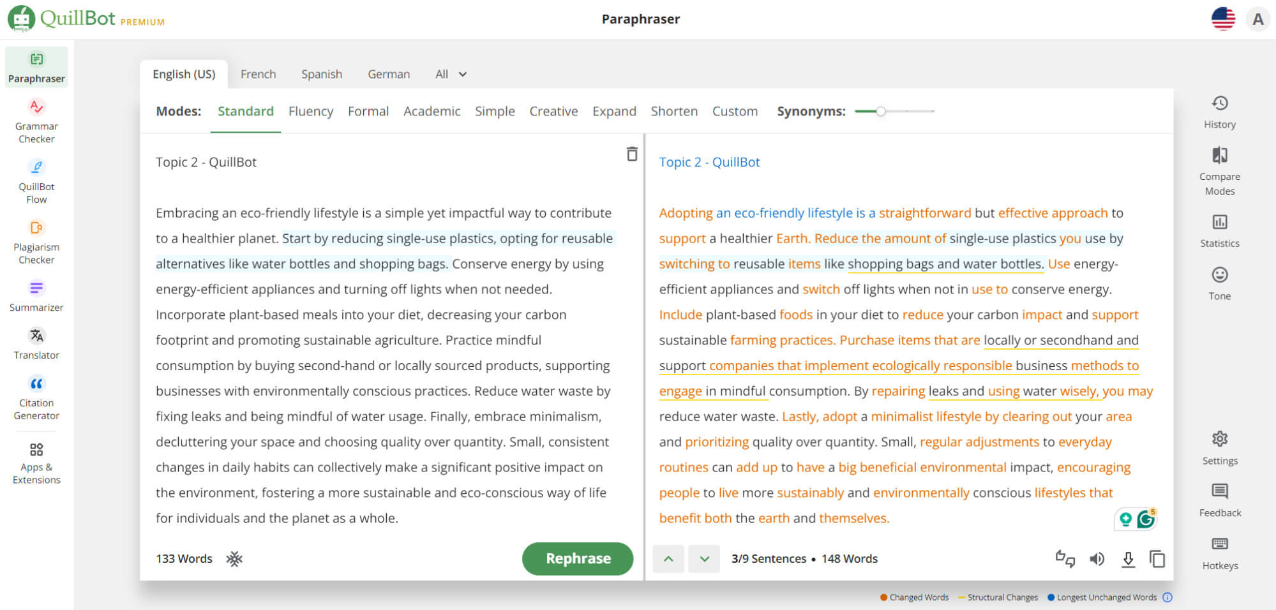Go to next sentence with down chevron
This screenshot has width=1276, height=610.
click(x=704, y=559)
